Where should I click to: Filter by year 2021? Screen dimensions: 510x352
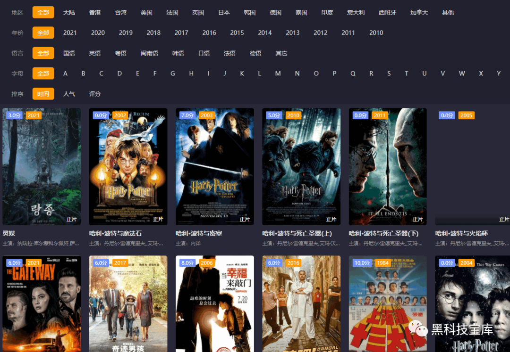point(70,33)
